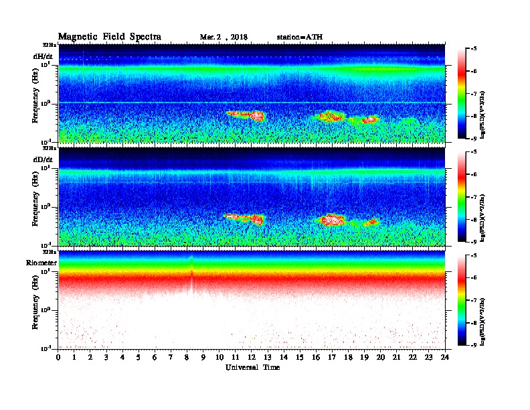Click the "32Hz" label atop Riometer panel
The width and height of the screenshot is (530, 410).
(50, 252)
